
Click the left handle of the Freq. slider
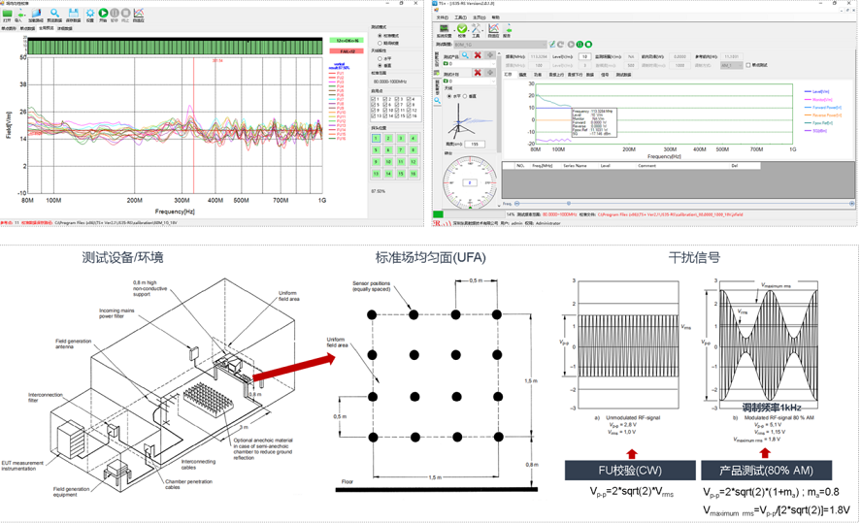[517, 204]
